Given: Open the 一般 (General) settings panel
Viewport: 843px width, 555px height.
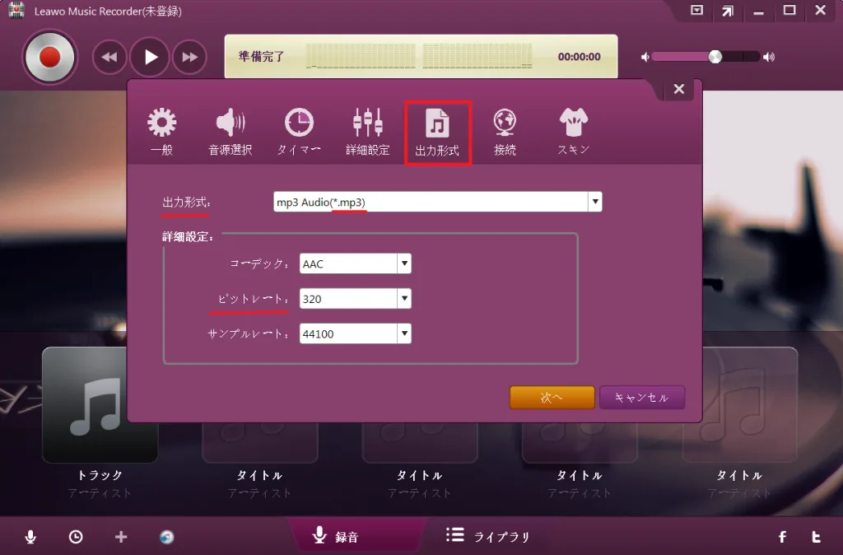Looking at the screenshot, I should 161,128.
